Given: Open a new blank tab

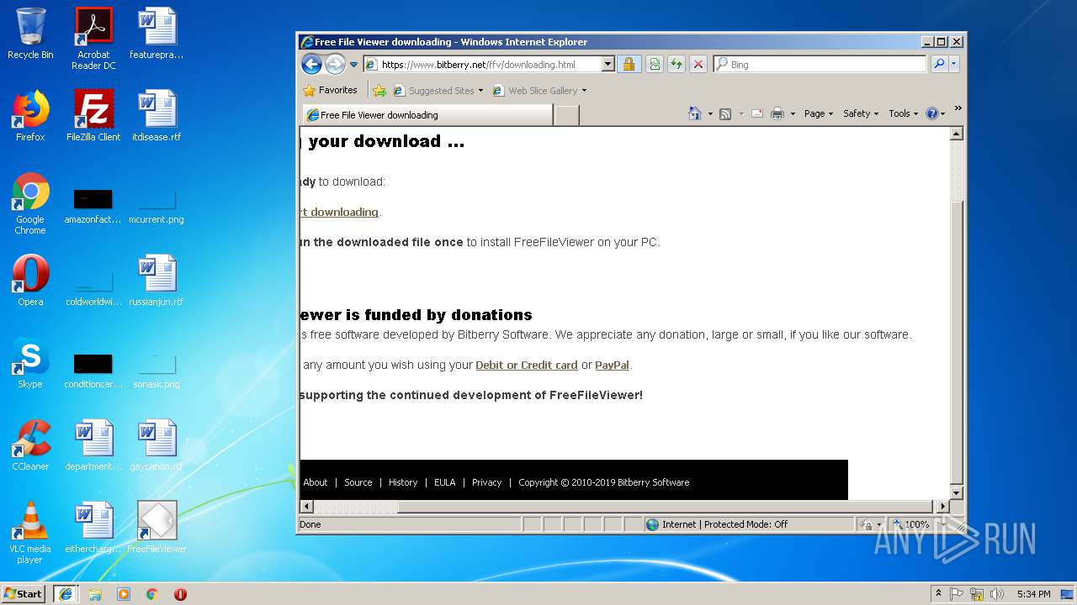Looking at the screenshot, I should [x=567, y=116].
